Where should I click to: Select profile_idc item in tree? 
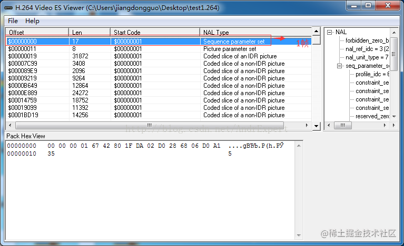coord(372,74)
